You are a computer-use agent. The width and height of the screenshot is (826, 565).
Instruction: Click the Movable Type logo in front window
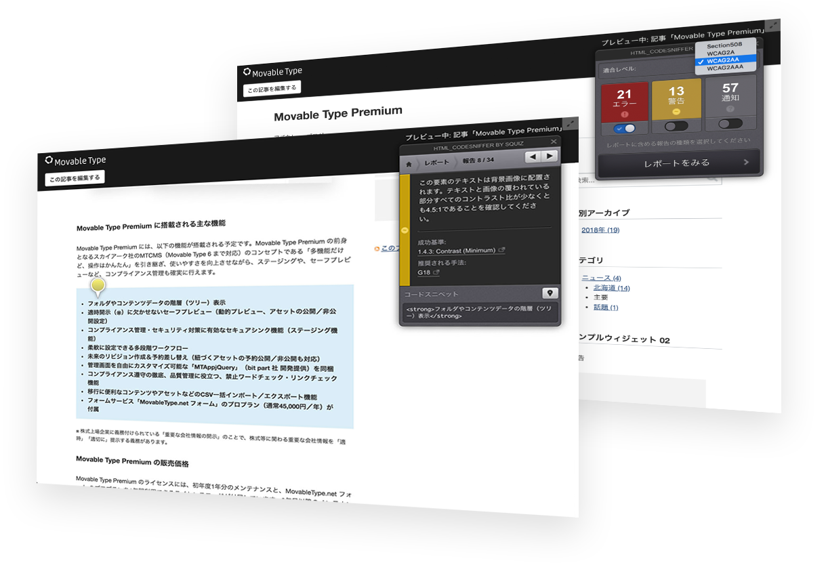pyautogui.click(x=75, y=161)
